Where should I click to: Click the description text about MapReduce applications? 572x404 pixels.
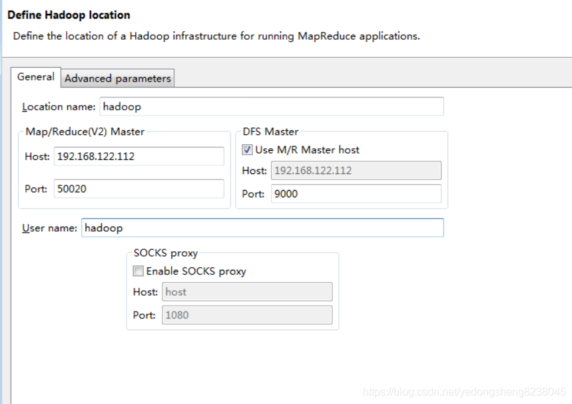[216, 37]
